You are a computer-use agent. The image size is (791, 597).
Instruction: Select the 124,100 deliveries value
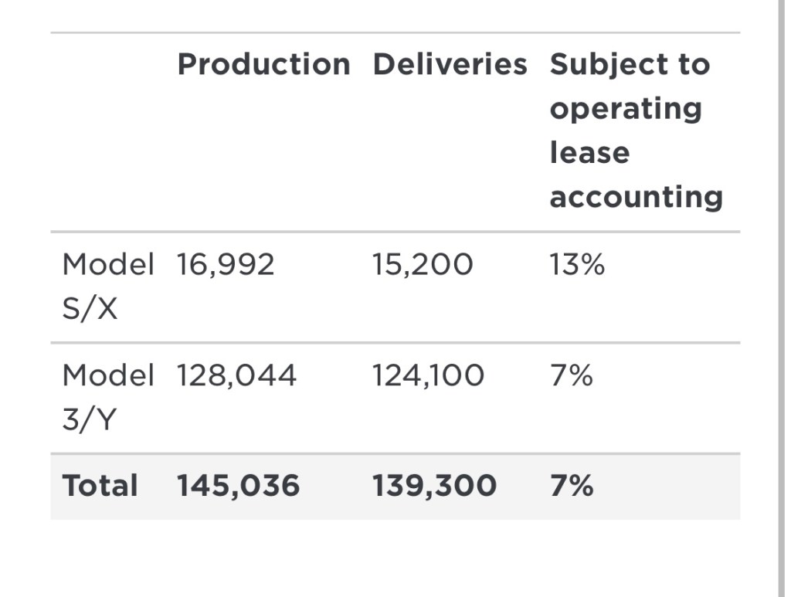pos(428,376)
